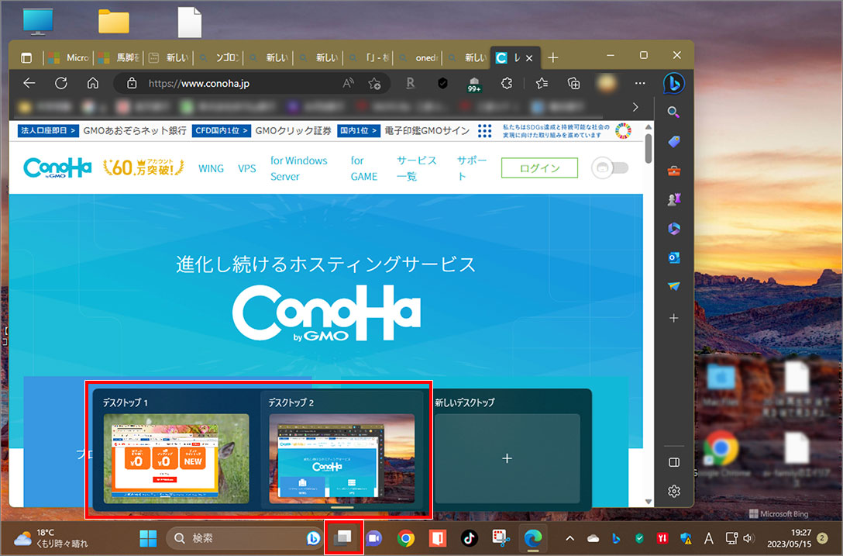Click the ConoHa logo in header
This screenshot has width=843, height=556.
coord(57,168)
